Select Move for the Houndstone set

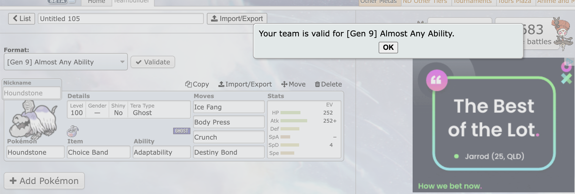tap(293, 84)
